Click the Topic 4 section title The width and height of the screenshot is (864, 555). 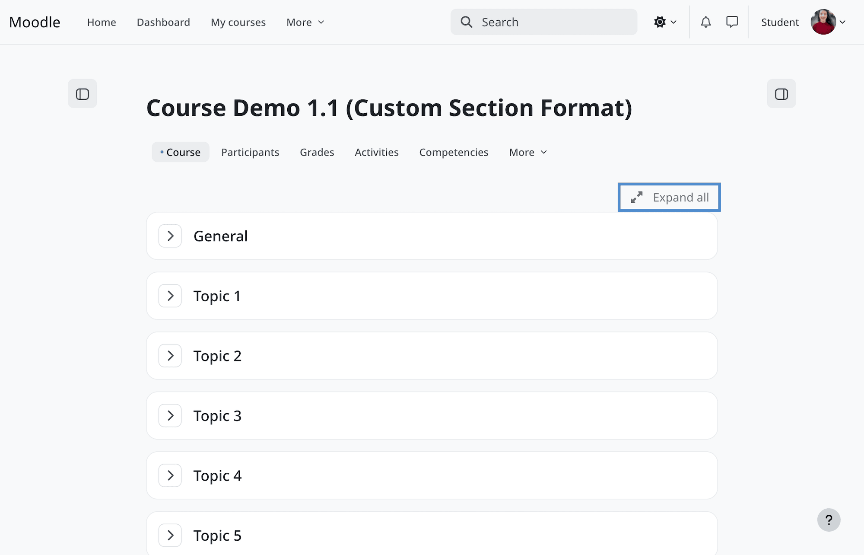point(217,475)
